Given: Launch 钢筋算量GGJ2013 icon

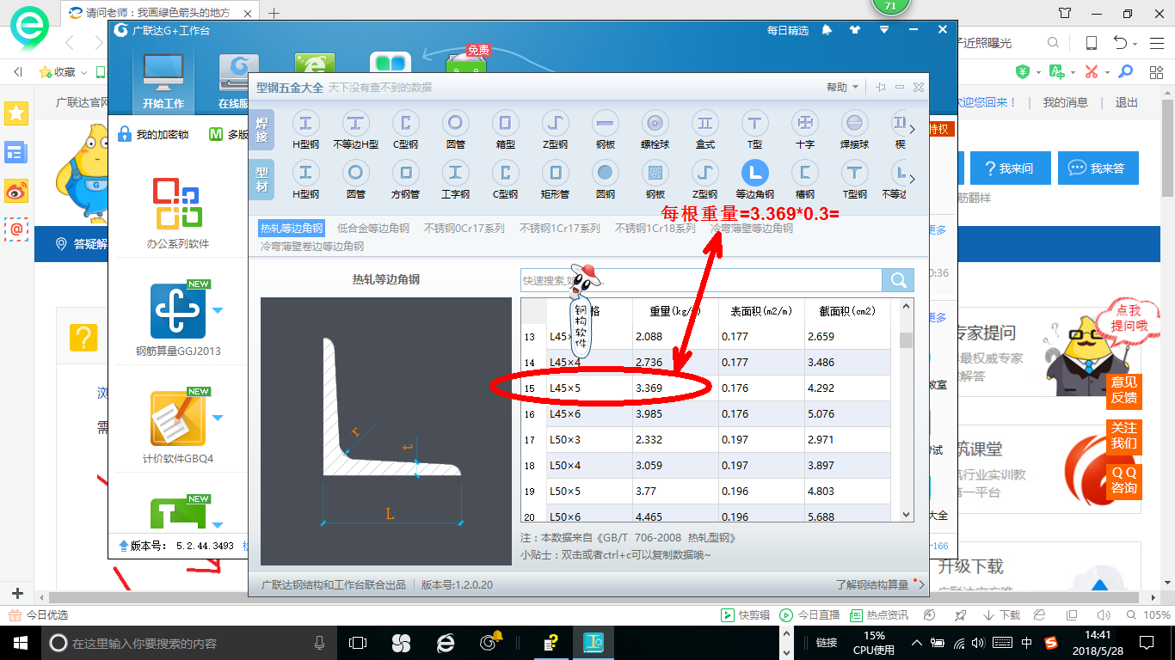Looking at the screenshot, I should pyautogui.click(x=178, y=311).
